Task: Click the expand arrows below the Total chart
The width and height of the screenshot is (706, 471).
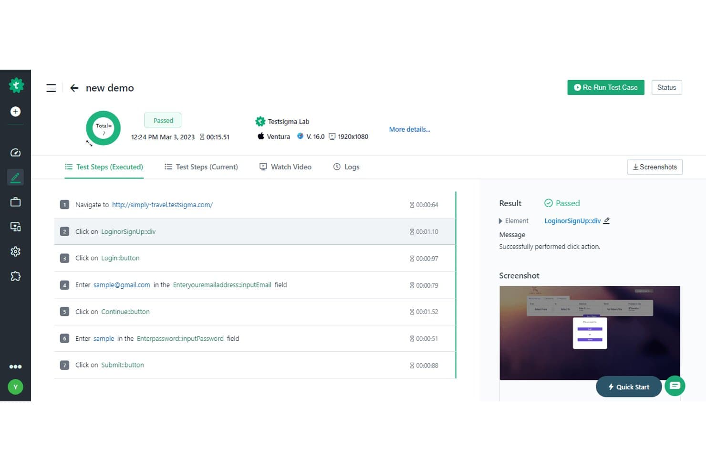Action: click(x=89, y=143)
